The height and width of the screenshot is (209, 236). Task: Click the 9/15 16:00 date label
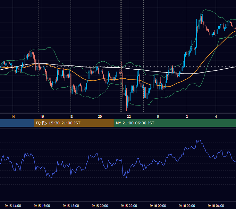click(x=42, y=206)
